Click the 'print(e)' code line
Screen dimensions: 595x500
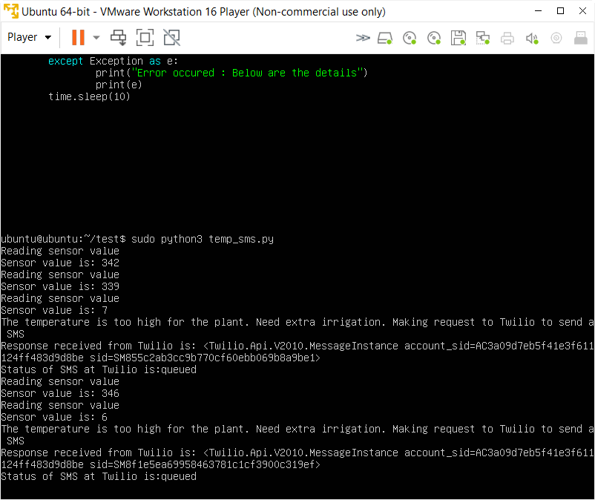pyautogui.click(x=119, y=85)
